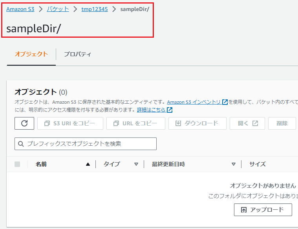
Task: Click the サイズ column header
Action: 258,164
